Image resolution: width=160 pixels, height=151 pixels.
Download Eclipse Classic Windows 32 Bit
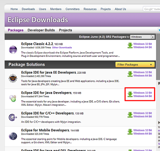pos(143,44)
